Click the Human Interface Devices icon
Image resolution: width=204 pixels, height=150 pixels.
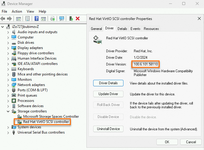[x=14, y=59]
